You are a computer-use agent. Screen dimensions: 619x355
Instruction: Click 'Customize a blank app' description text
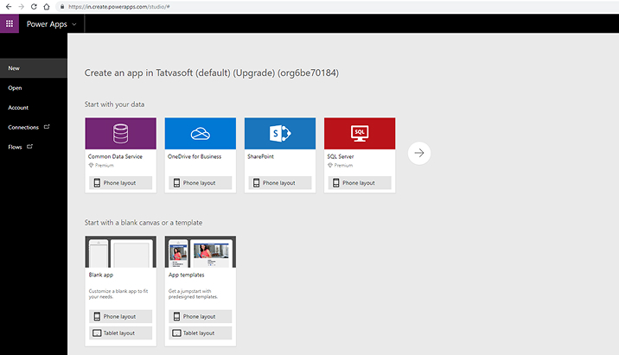tap(118, 294)
